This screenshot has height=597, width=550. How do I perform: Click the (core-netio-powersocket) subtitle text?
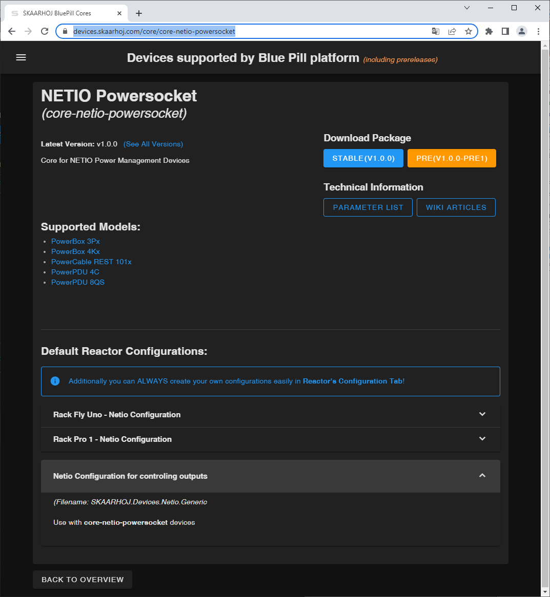pos(114,114)
